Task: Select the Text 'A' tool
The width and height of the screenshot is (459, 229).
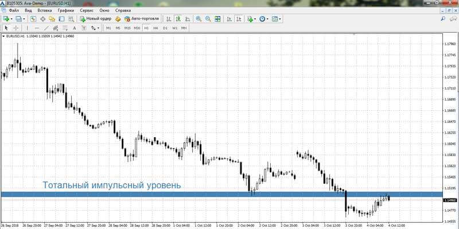Action: coord(75,28)
